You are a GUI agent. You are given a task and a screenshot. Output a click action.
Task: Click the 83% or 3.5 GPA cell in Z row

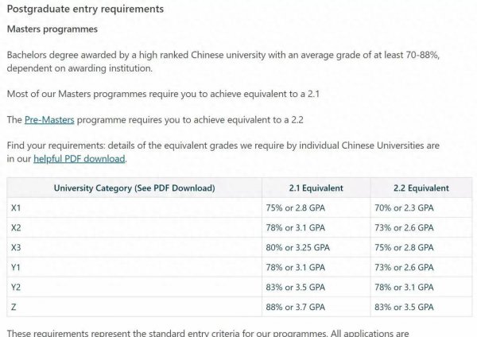point(405,307)
